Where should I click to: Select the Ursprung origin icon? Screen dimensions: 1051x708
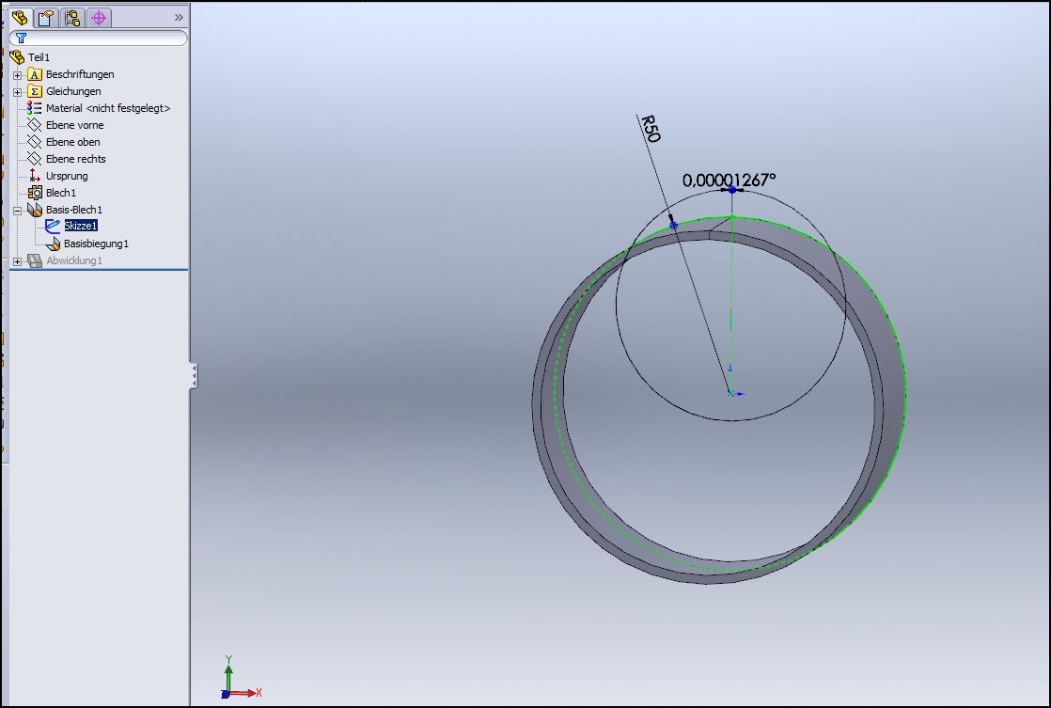[x=34, y=176]
